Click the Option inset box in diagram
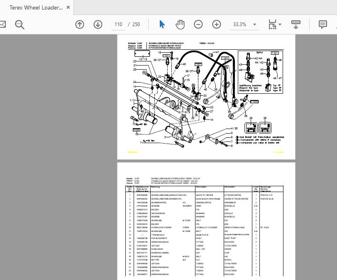The height and width of the screenshot is (280, 337). point(260,72)
